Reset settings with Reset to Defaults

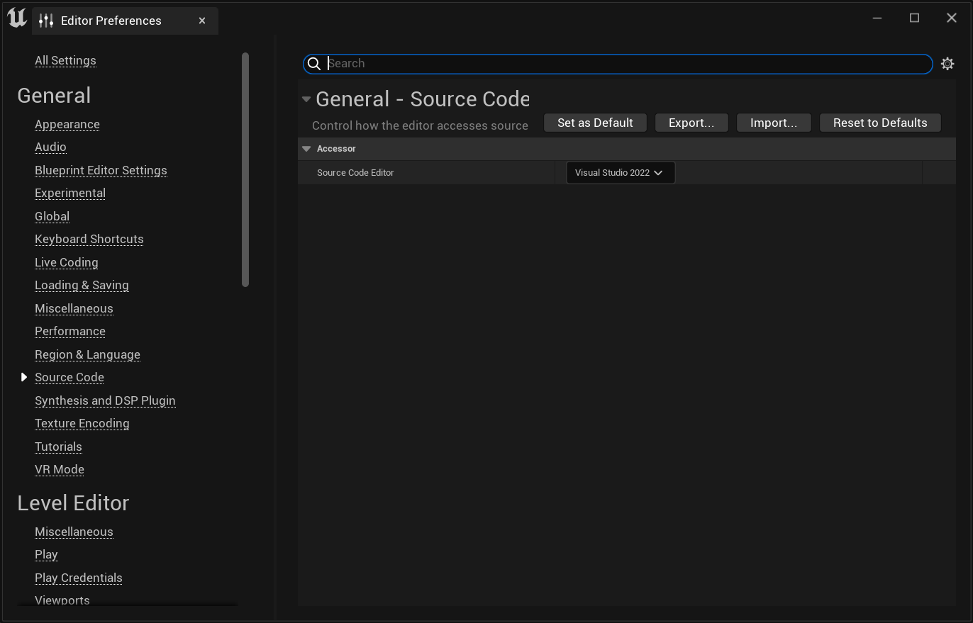point(879,123)
